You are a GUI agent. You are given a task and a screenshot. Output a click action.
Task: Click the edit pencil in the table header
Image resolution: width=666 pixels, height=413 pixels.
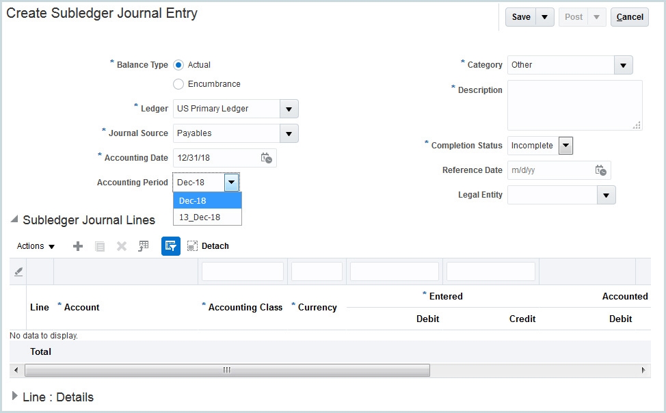click(17, 271)
